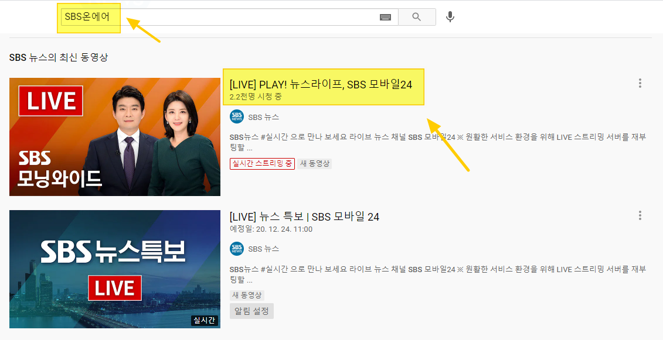Click the 실시간 badge on 뉴스특보 thumbnail
Screen dimensions: 663x340
coord(205,321)
